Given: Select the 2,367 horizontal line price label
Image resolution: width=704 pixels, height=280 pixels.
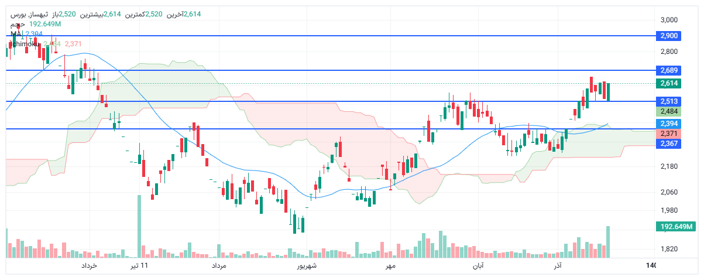Looking at the screenshot, I should (x=668, y=144).
